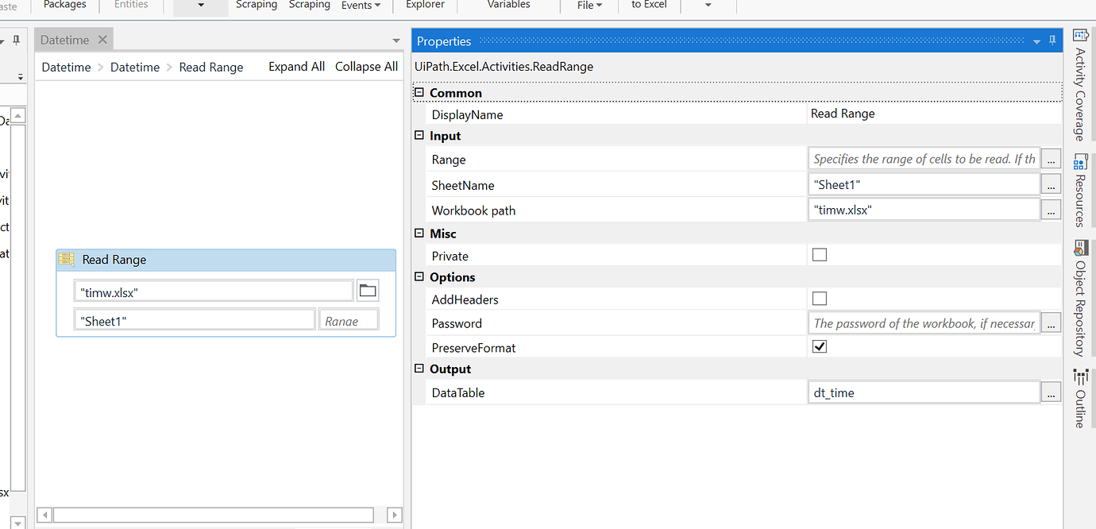Close the Datetime workflow tab
The height and width of the screenshot is (529, 1096).
[x=102, y=40]
